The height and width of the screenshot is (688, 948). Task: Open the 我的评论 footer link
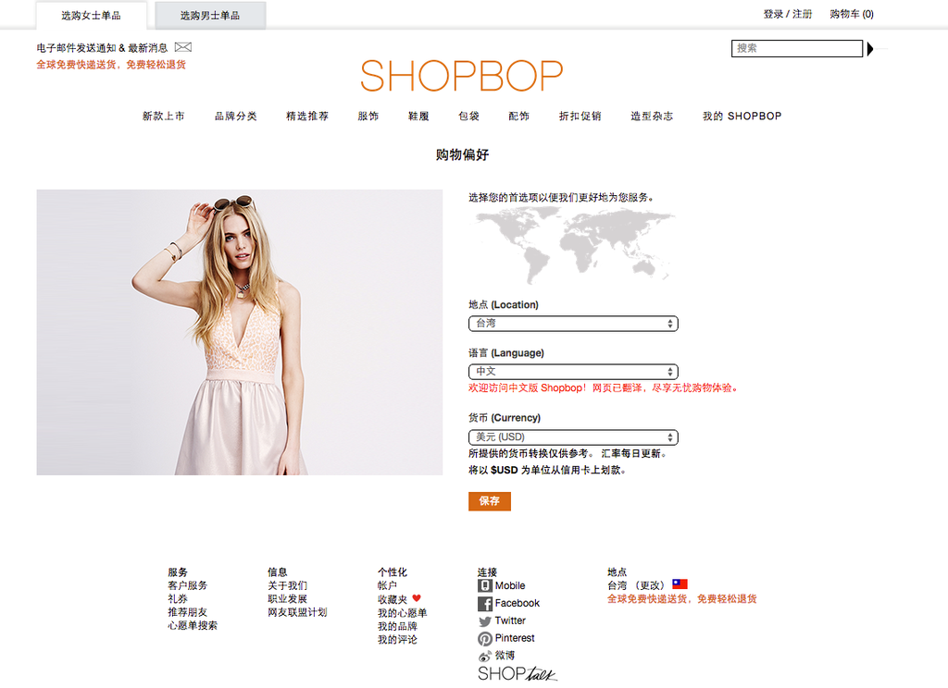coord(397,639)
